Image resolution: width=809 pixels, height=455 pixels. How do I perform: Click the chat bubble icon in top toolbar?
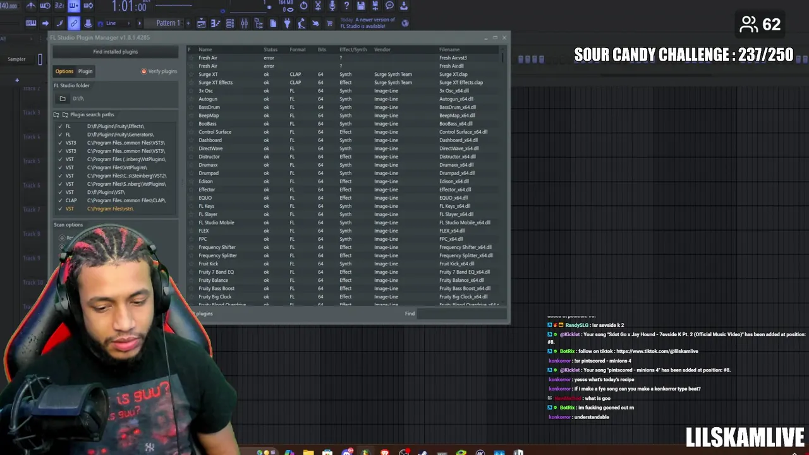pyautogui.click(x=389, y=6)
